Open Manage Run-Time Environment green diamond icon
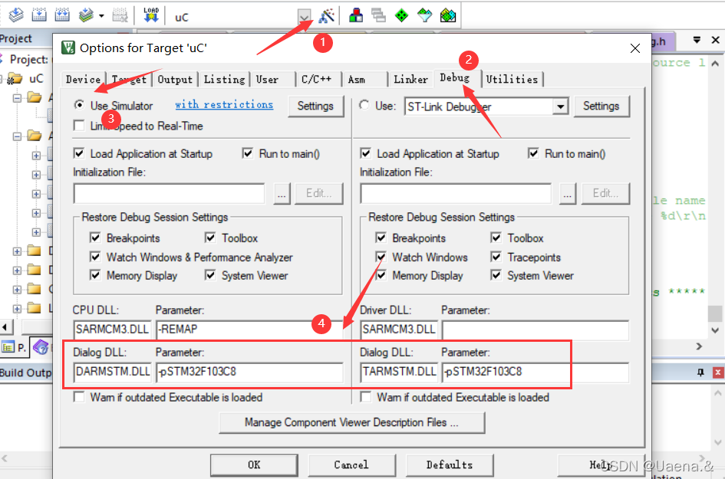Screen dimensions: 725x479 pyautogui.click(x=401, y=15)
